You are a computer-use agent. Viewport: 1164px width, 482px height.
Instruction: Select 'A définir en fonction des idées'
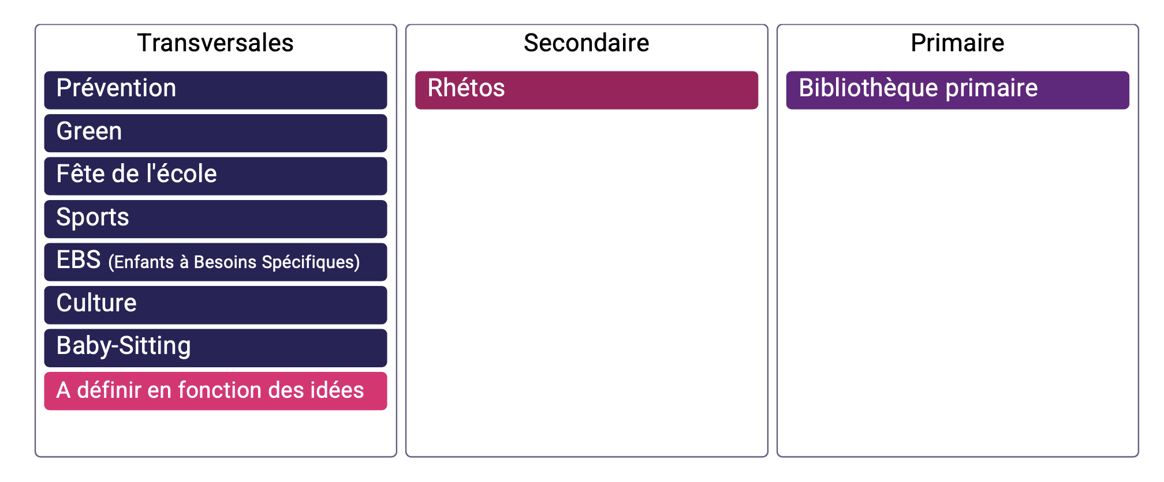tap(215, 391)
